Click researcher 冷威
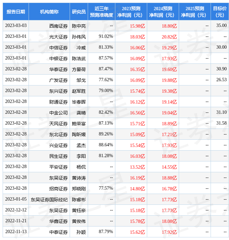 81,48
